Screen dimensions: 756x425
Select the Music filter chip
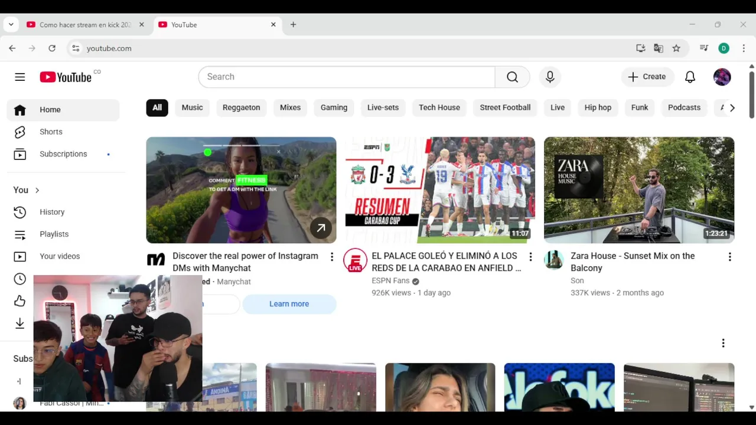point(192,107)
